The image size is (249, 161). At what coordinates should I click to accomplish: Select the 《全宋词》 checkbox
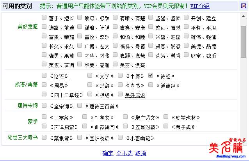coord(44,105)
